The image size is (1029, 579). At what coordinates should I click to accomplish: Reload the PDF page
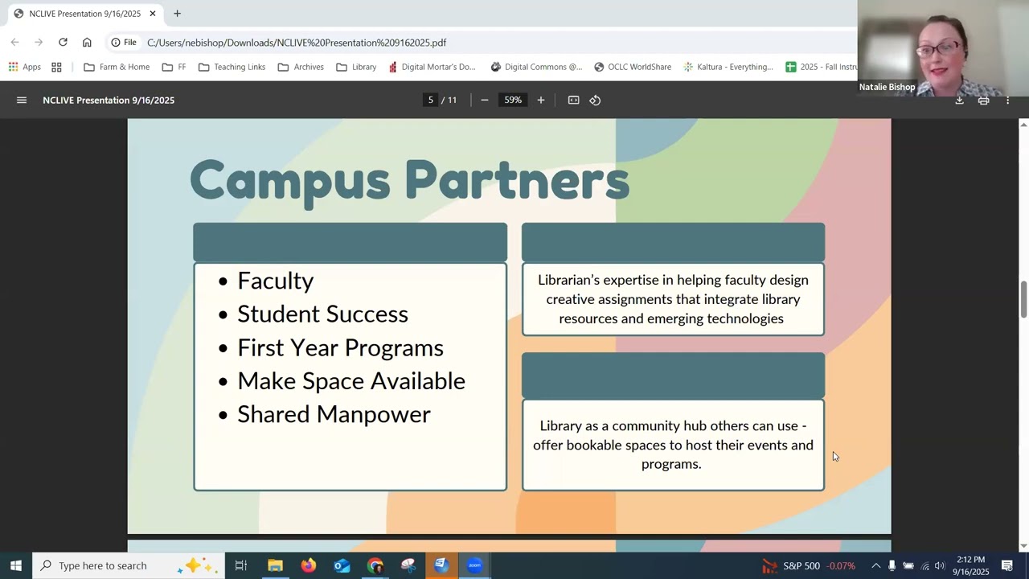point(63,43)
